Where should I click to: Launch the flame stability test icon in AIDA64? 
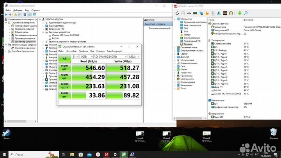(x=207, y=13)
